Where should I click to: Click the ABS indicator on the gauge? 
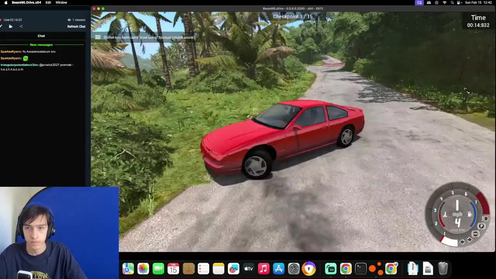click(x=475, y=234)
